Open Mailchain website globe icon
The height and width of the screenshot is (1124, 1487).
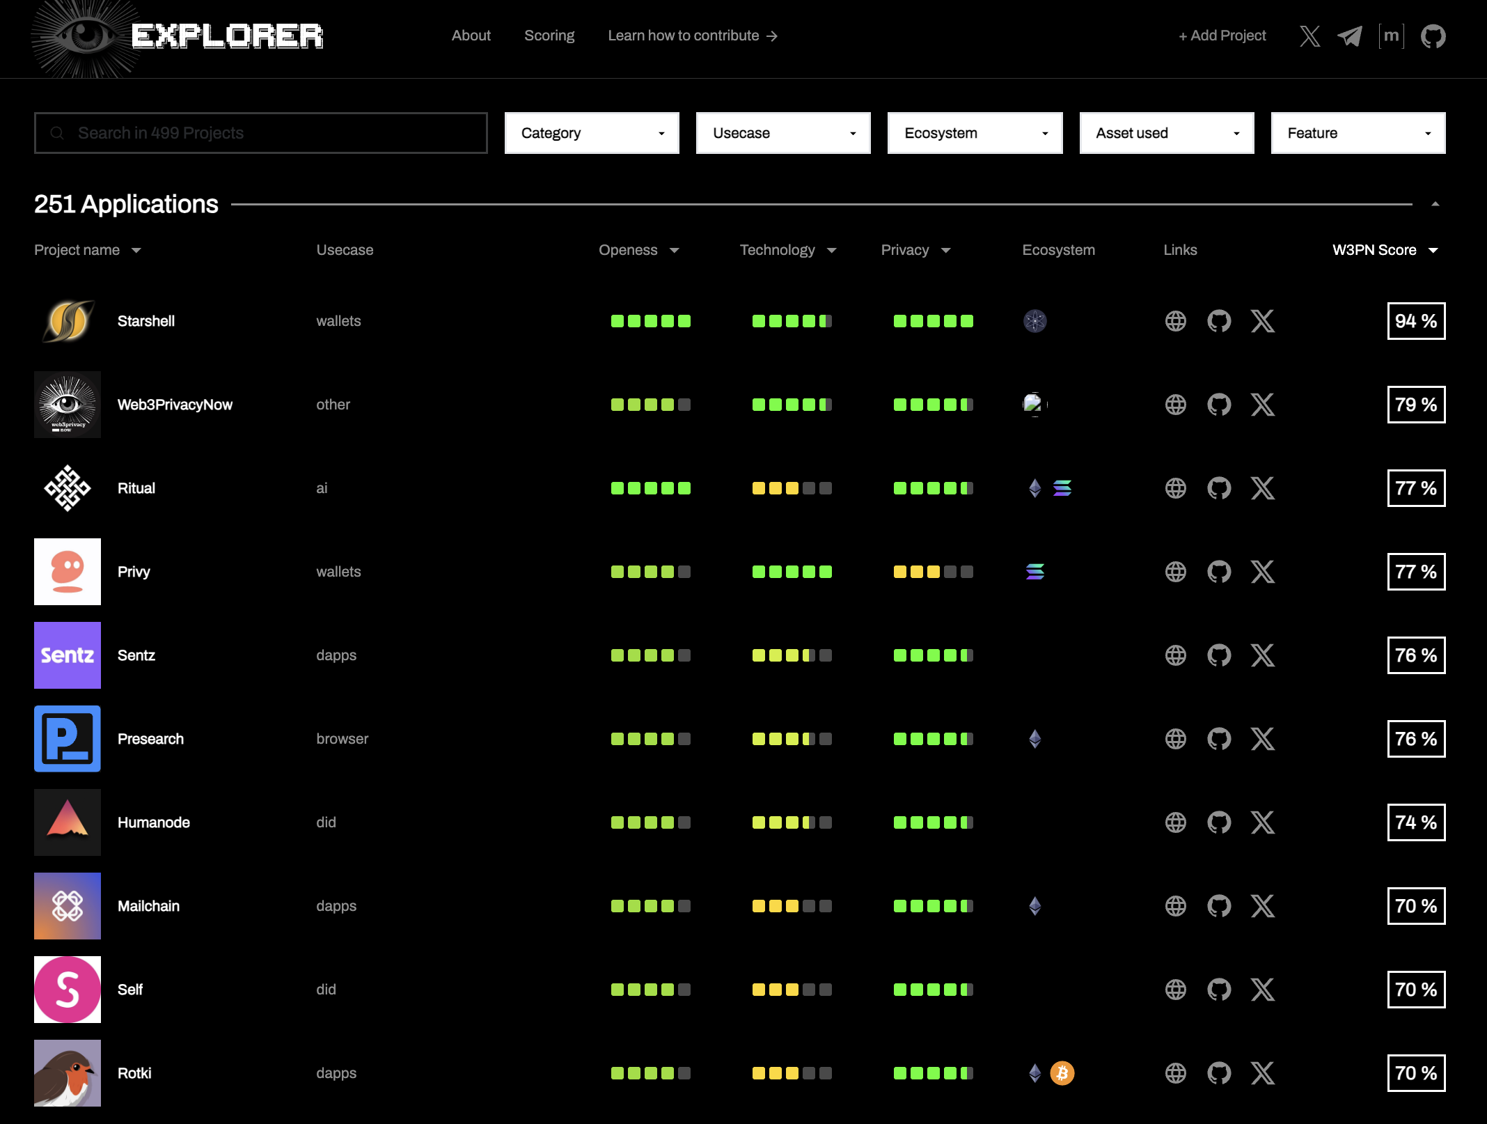coord(1176,906)
